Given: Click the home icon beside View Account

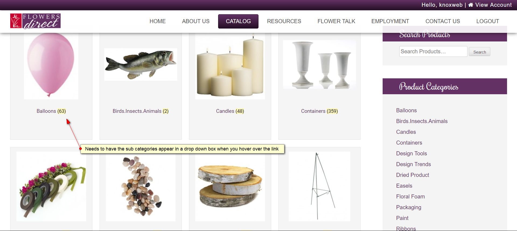Looking at the screenshot, I should click(x=471, y=5).
